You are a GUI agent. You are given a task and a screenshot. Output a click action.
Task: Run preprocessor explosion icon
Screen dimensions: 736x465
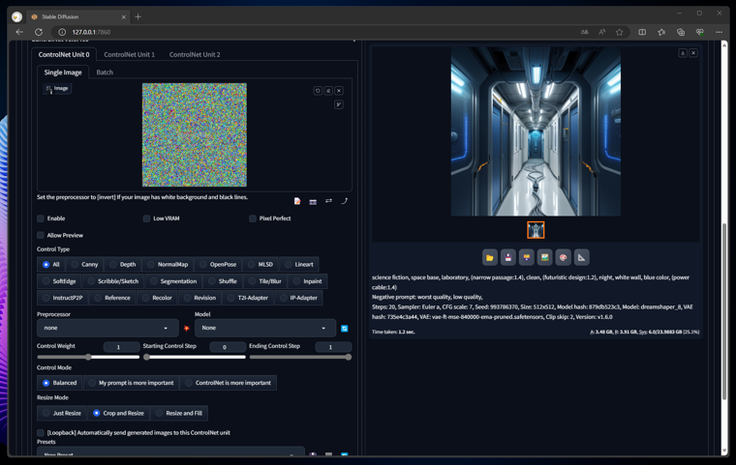(x=187, y=329)
